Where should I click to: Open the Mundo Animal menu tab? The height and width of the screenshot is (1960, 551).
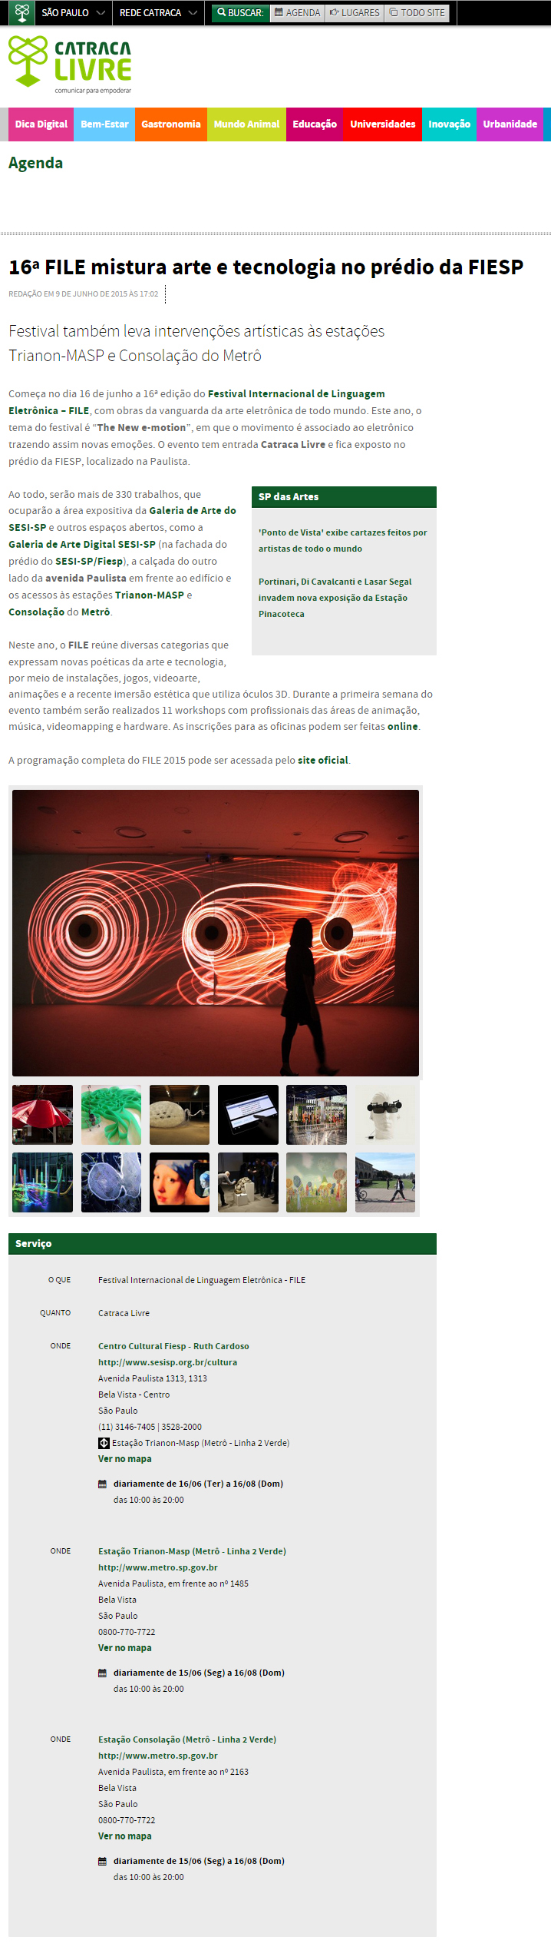point(246,124)
